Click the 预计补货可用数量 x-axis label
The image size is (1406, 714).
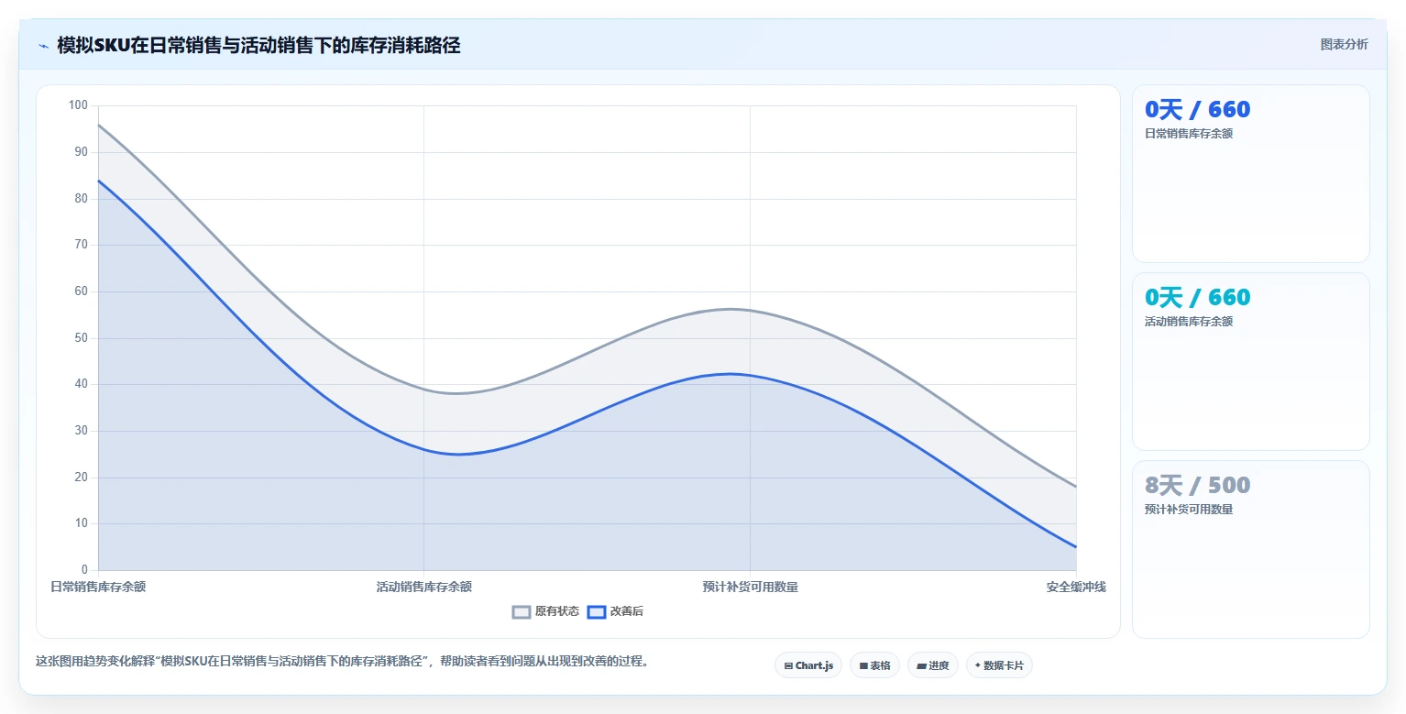[751, 587]
